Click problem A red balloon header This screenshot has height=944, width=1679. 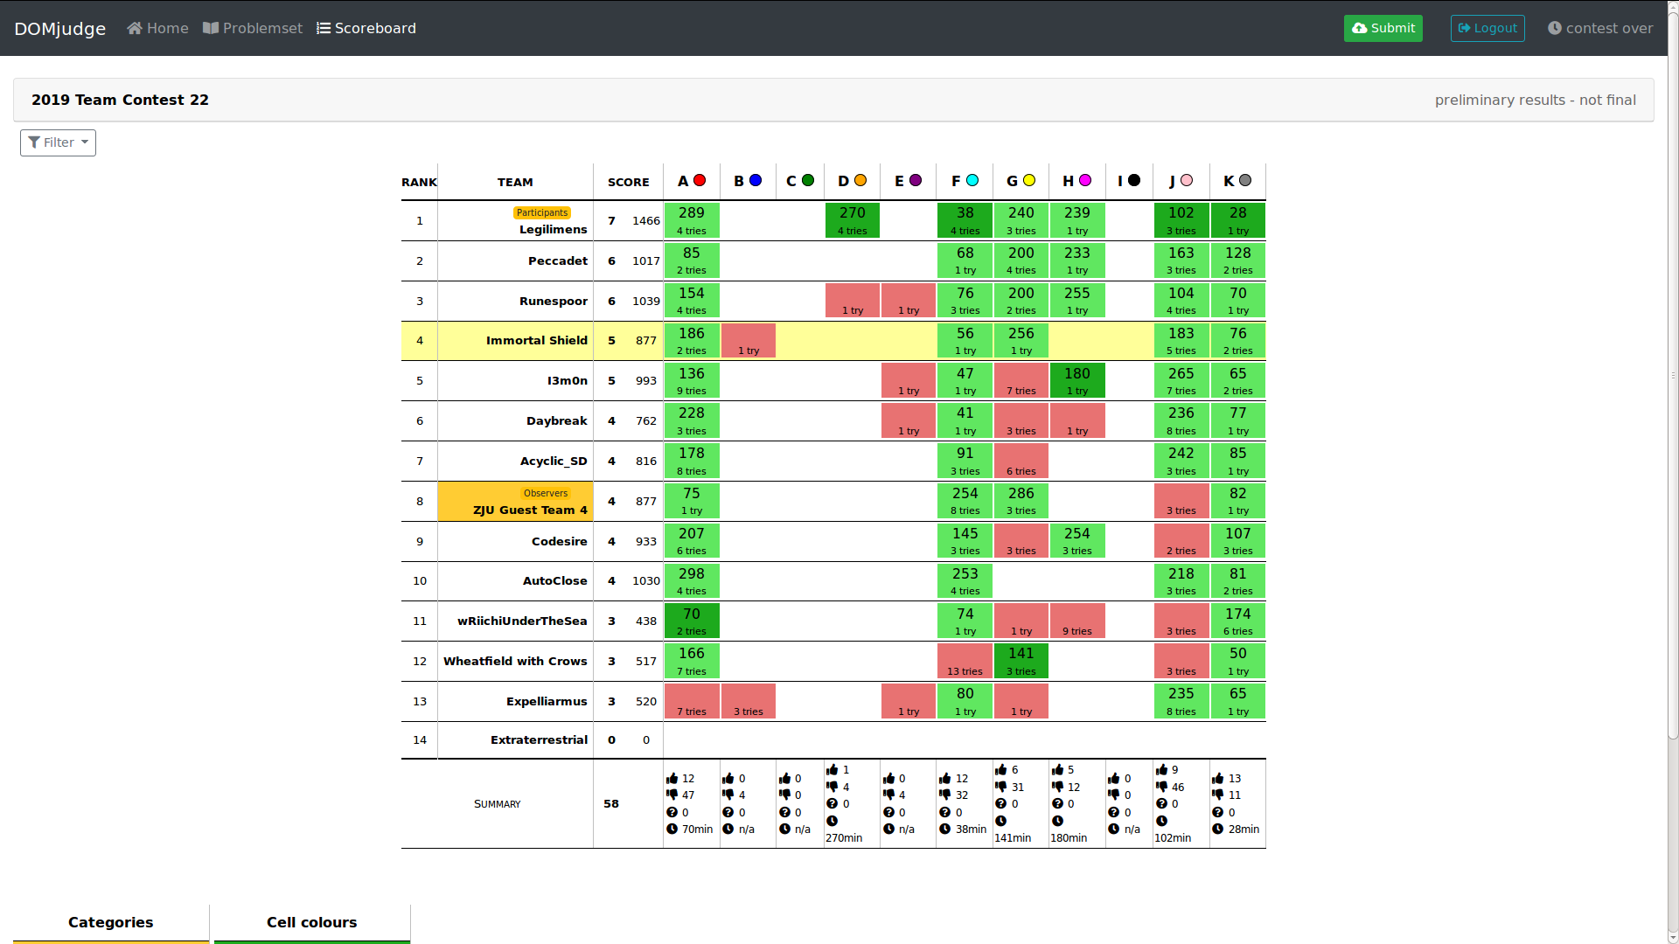pos(700,180)
